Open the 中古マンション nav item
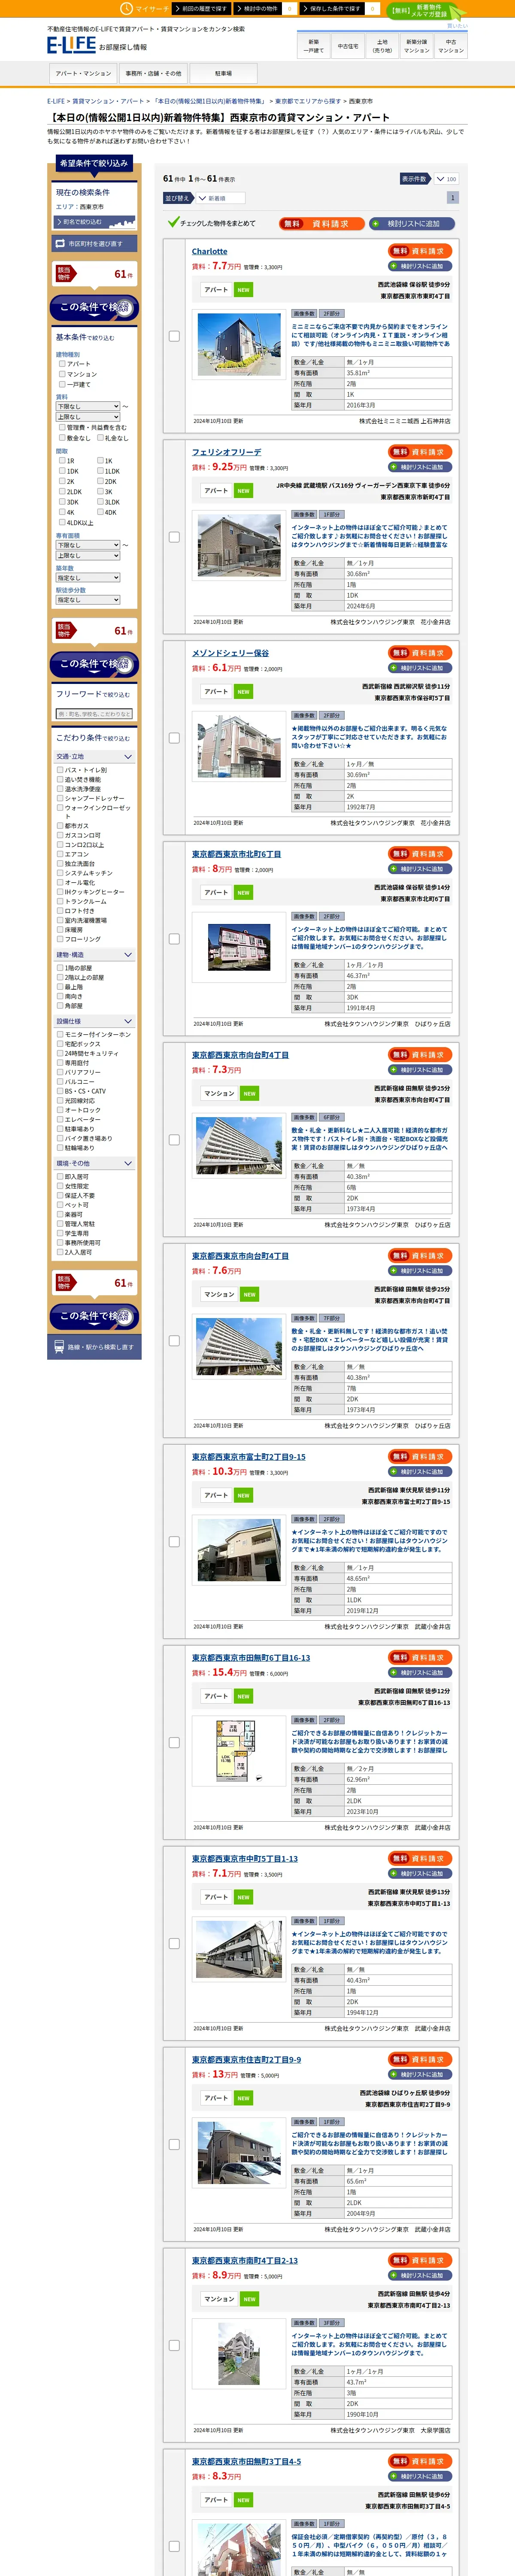This screenshot has width=515, height=2576. (450, 46)
